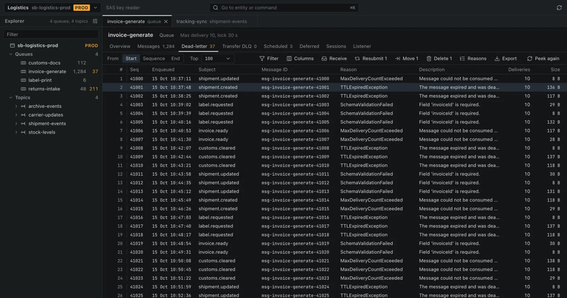The width and height of the screenshot is (567, 298).
Task: Click message ID msg-invoice-generate-41019
Action: coord(295,243)
